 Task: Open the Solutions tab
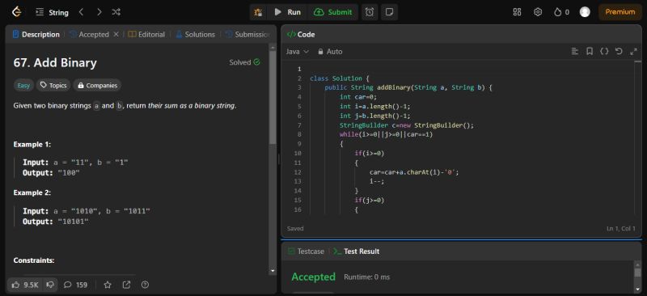click(196, 34)
